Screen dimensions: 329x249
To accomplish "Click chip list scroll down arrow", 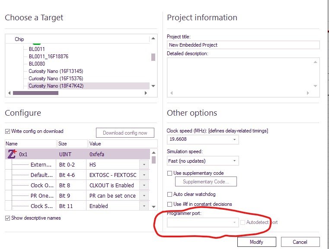I will point(153,86).
